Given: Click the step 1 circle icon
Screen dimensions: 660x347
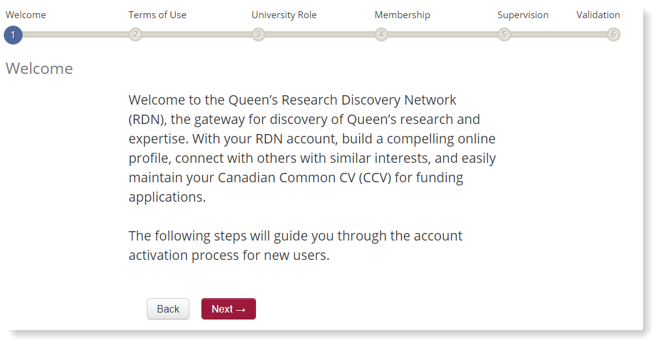Looking at the screenshot, I should [x=13, y=34].
